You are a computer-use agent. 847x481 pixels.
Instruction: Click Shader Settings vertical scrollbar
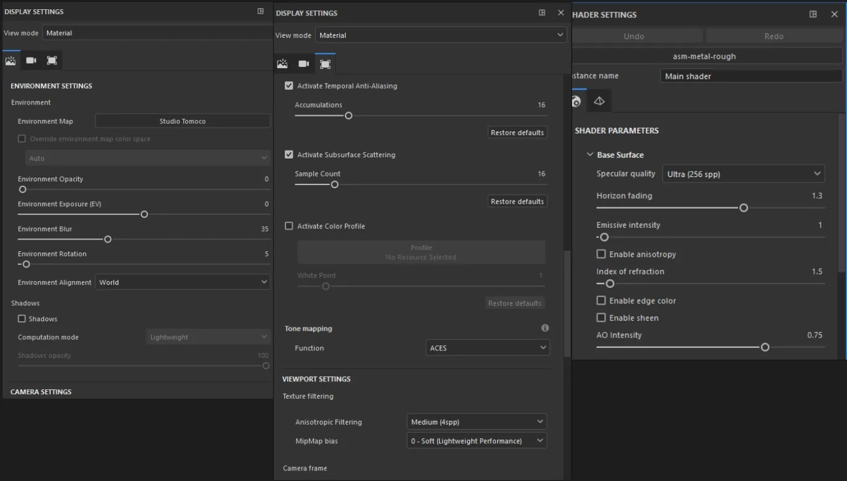841,192
